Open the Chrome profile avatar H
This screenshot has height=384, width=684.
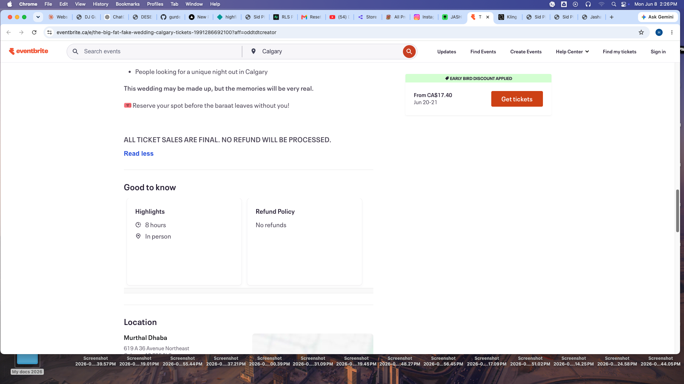pos(659,32)
